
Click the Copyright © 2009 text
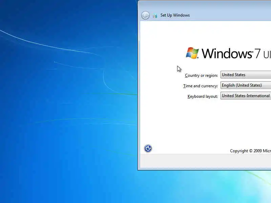pyautogui.click(x=250, y=151)
